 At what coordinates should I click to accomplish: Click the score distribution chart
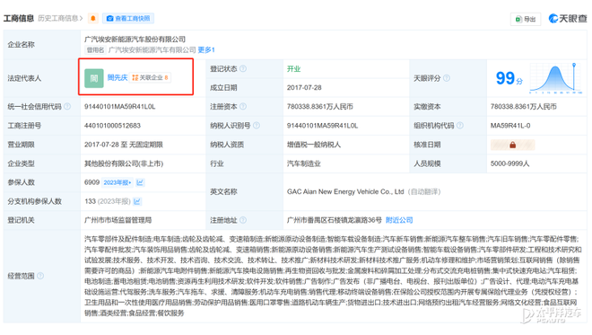click(555, 78)
